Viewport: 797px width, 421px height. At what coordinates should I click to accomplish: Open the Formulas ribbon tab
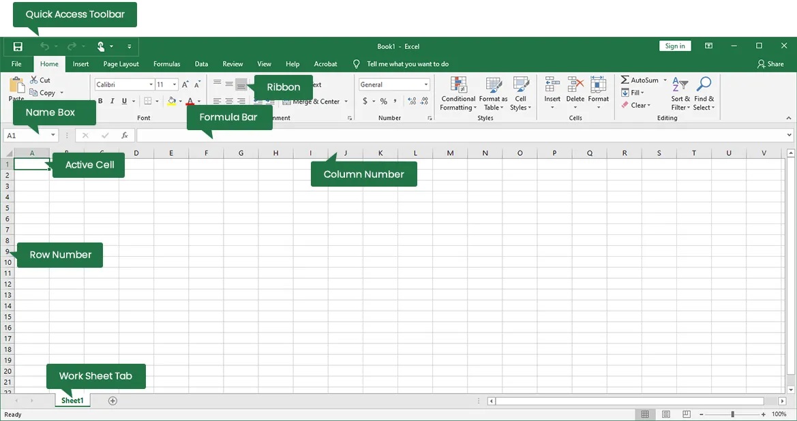(166, 64)
